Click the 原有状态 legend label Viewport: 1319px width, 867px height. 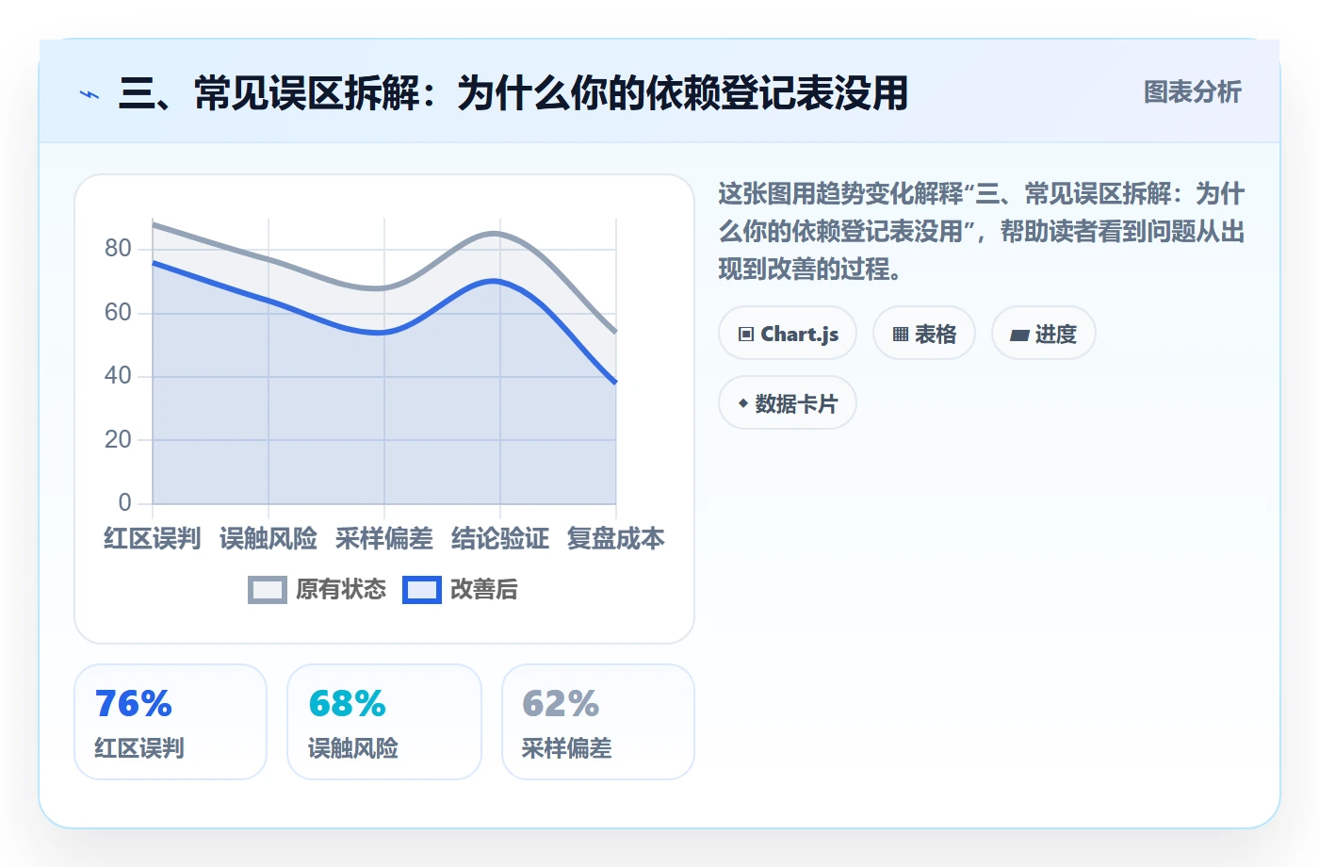point(341,590)
